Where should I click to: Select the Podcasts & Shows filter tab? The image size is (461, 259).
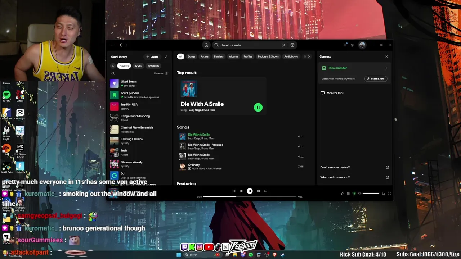(268, 56)
